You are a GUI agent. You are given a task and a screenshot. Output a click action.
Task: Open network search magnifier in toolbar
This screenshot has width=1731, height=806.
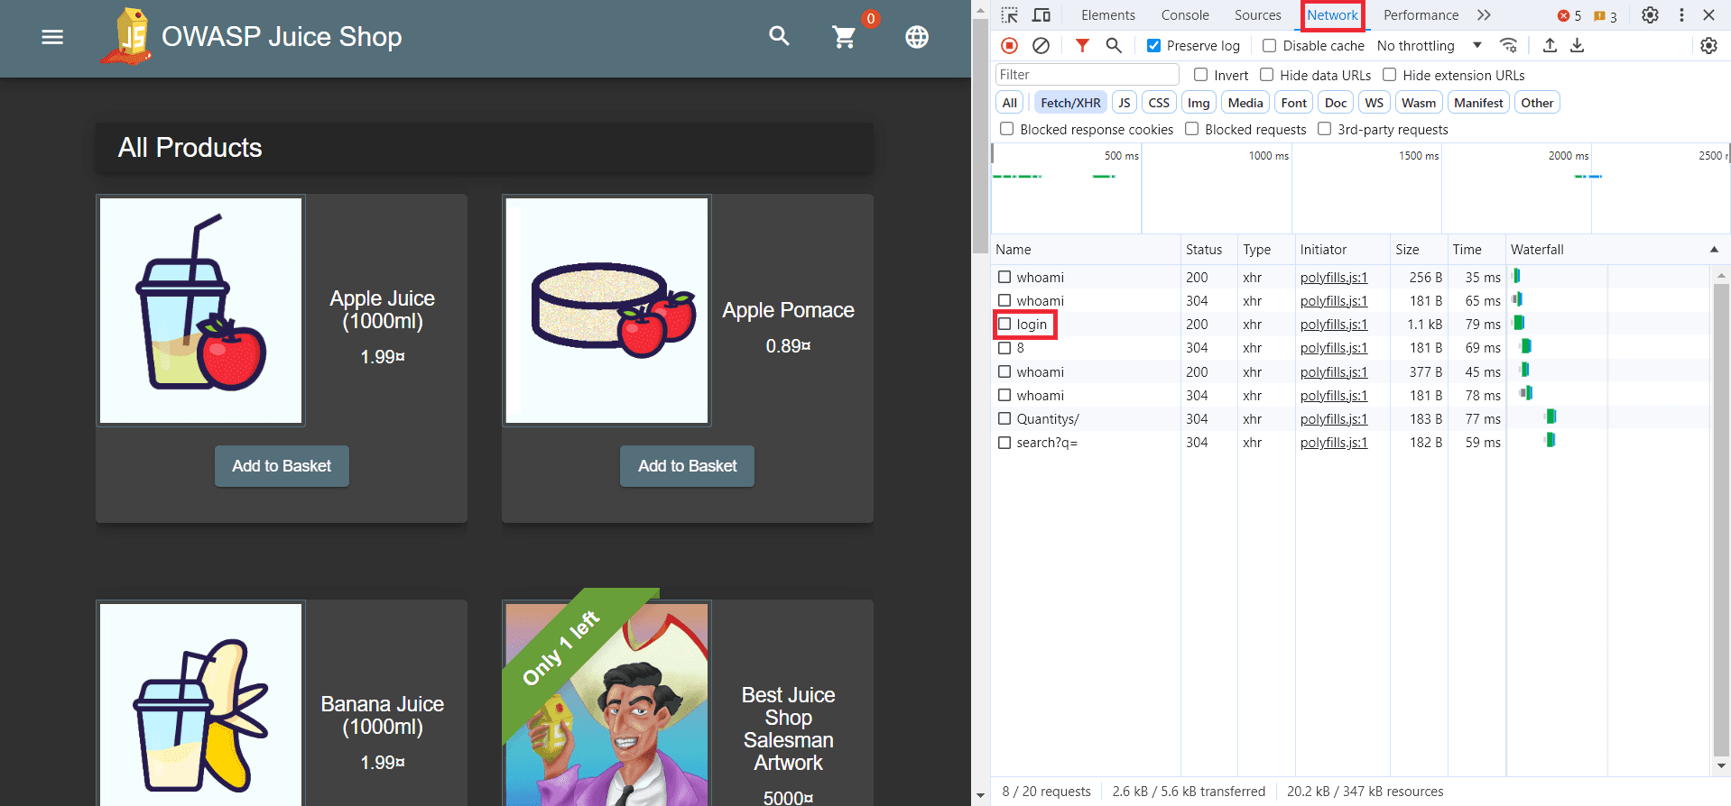(x=1114, y=45)
